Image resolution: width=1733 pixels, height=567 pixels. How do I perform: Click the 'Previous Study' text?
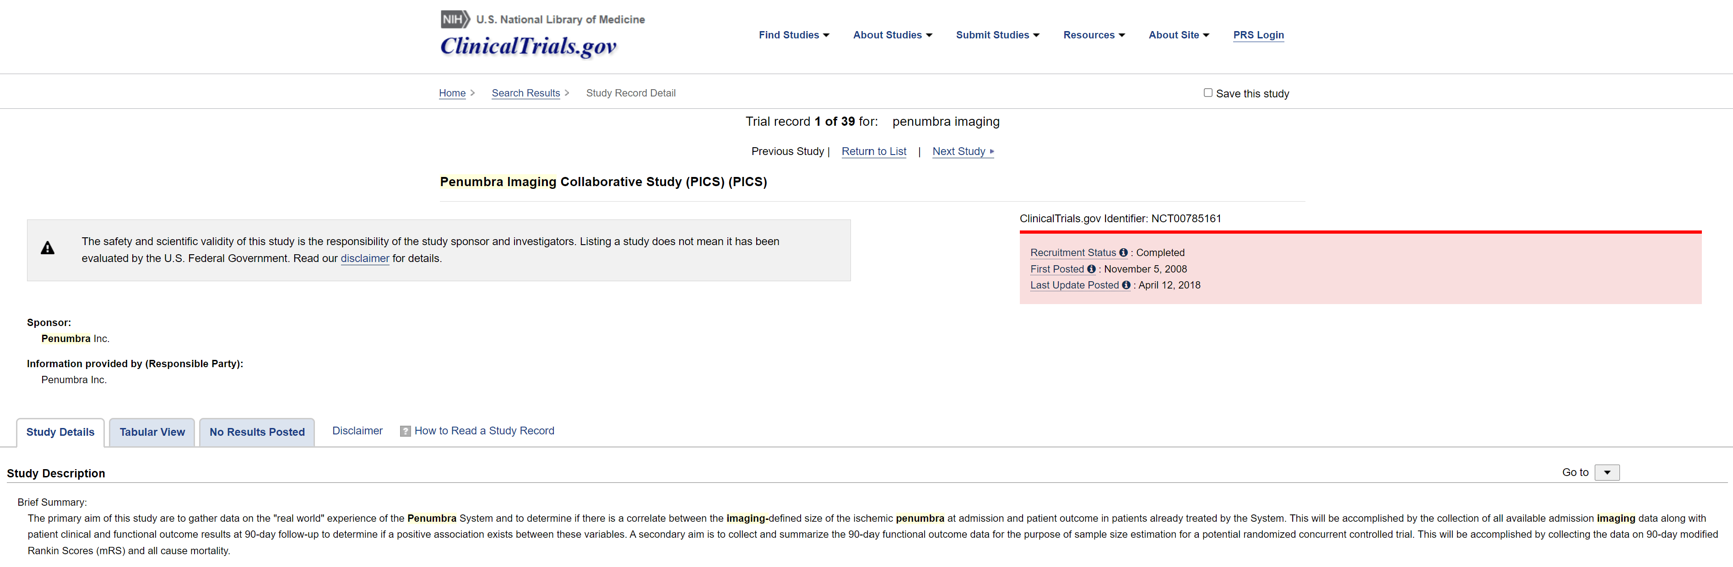[x=787, y=151]
